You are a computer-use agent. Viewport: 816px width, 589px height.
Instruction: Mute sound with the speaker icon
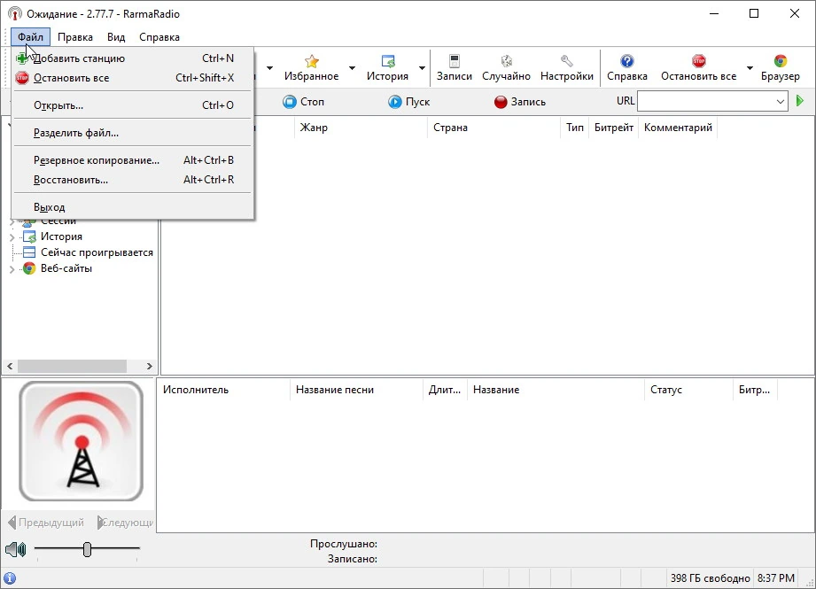[x=16, y=549]
